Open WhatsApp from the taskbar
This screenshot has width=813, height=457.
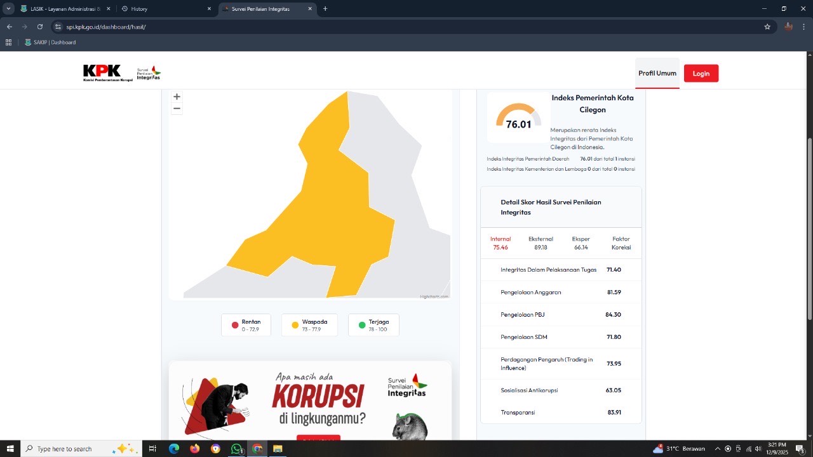237,449
